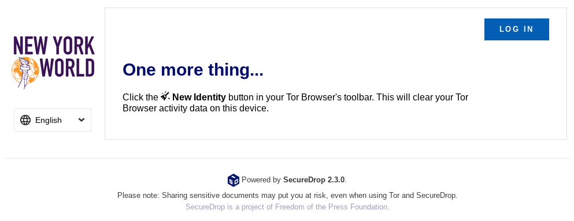Select the English label in language picker

pyautogui.click(x=49, y=120)
